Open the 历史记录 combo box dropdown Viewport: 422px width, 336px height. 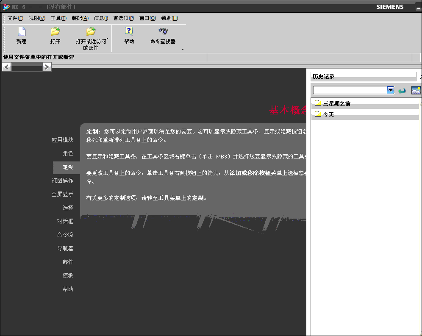391,90
